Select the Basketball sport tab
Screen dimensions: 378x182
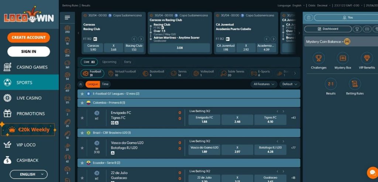point(154,73)
